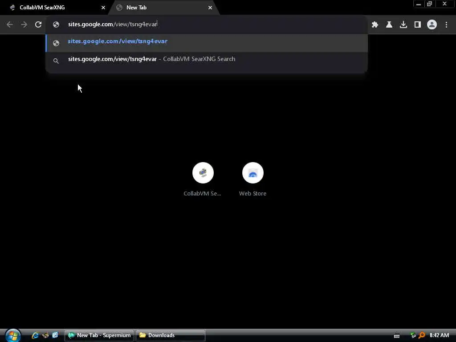Restore down the browser window
This screenshot has width=456, height=342.
tap(429, 4)
